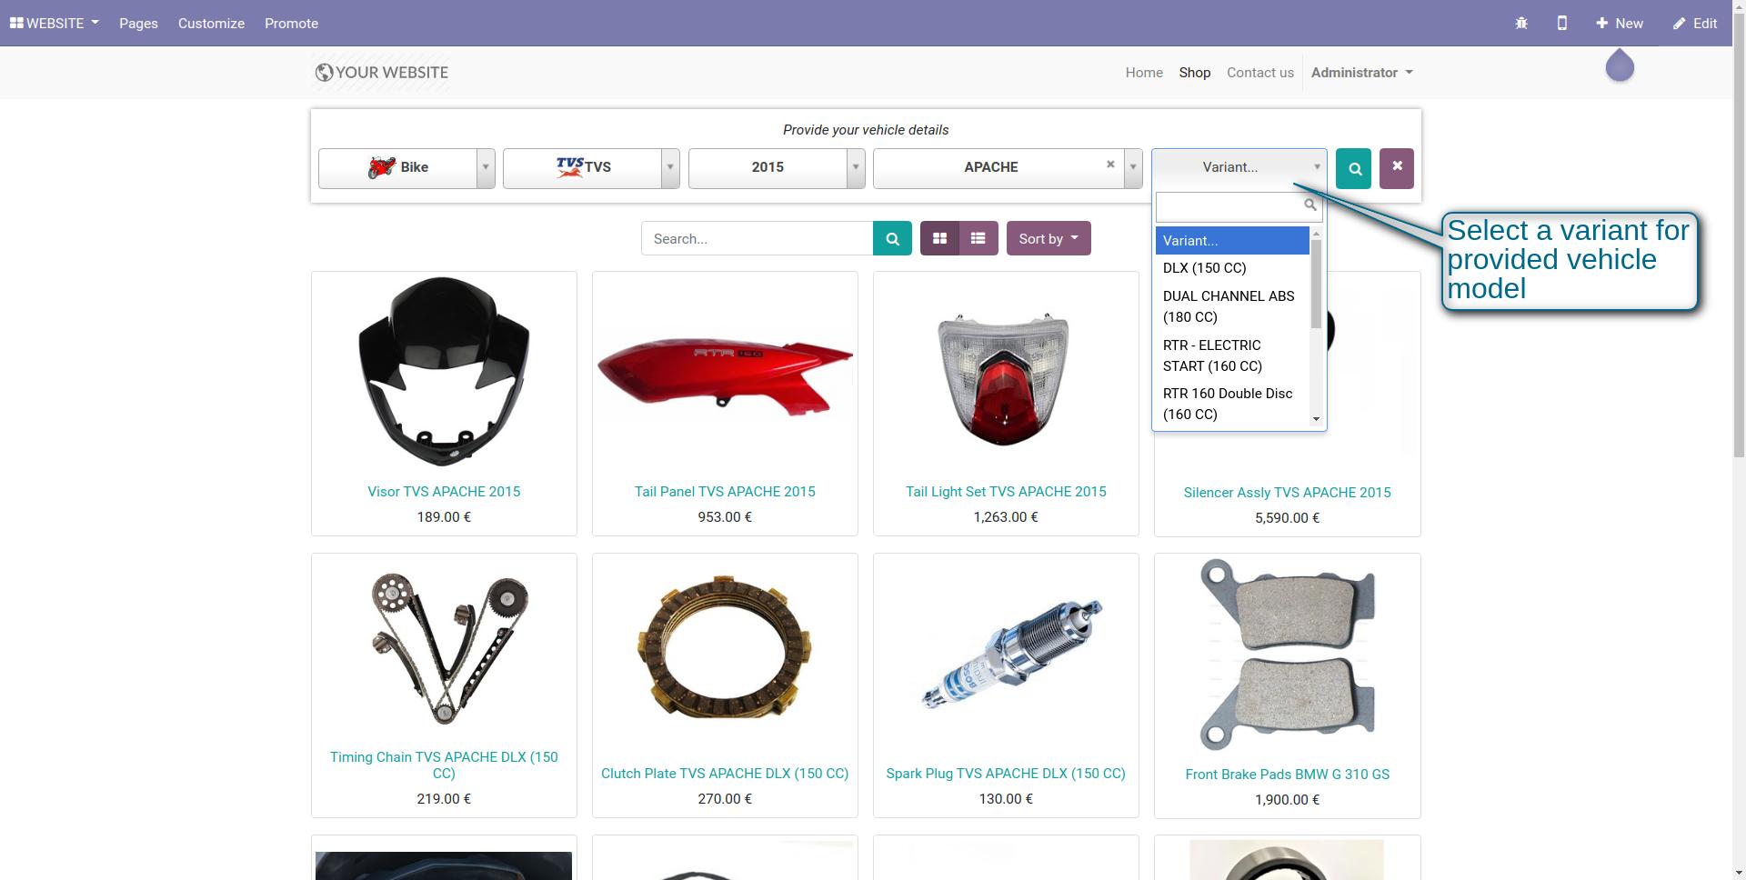Open the Pages menu
This screenshot has height=880, width=1746.
click(x=138, y=23)
